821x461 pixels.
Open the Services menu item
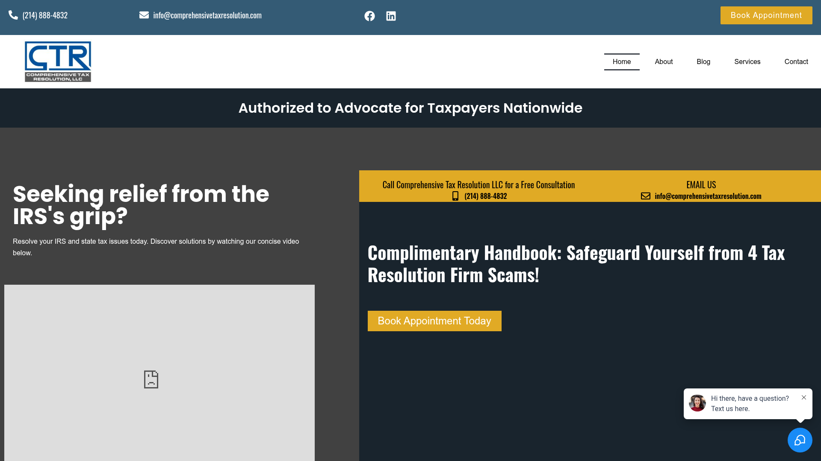[747, 62]
